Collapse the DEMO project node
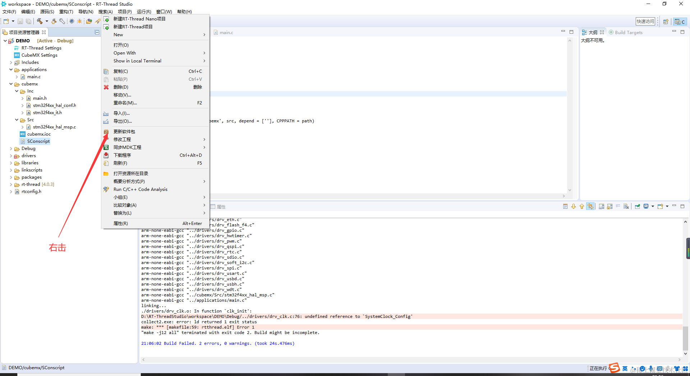 (5, 41)
